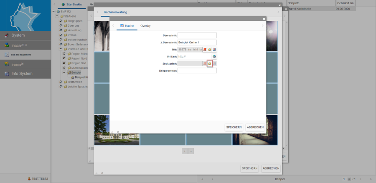Open the Url-Link globe icon

pos(214,56)
